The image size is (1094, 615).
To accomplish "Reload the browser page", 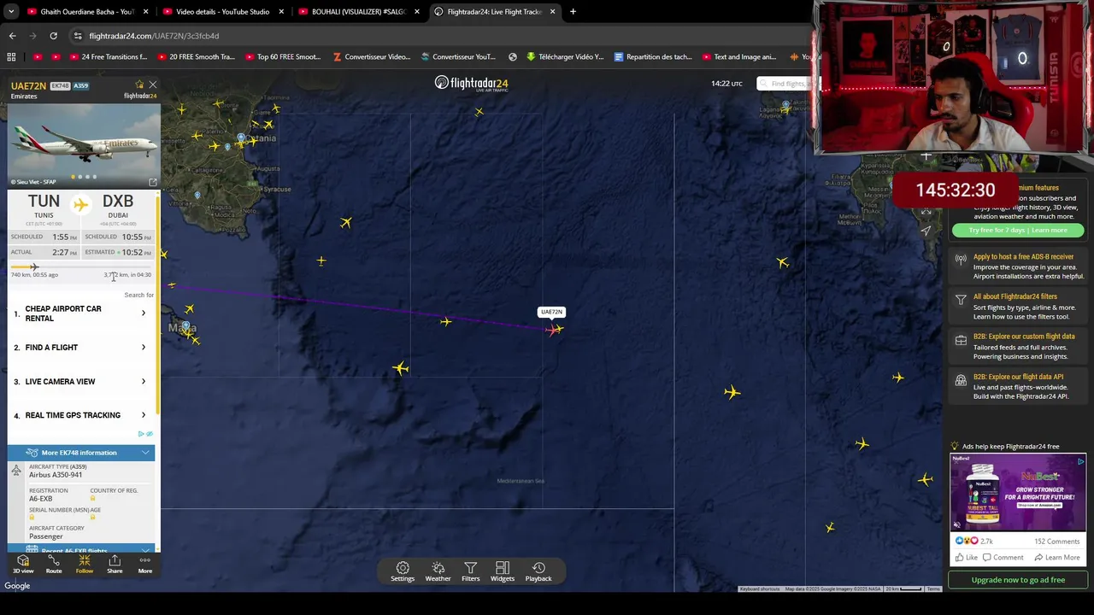I will point(53,36).
